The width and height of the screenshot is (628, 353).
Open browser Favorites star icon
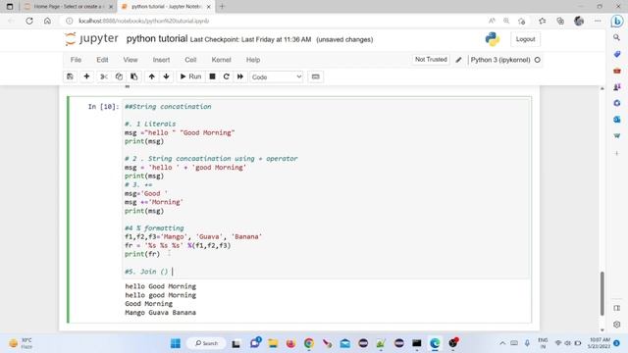tap(543, 21)
